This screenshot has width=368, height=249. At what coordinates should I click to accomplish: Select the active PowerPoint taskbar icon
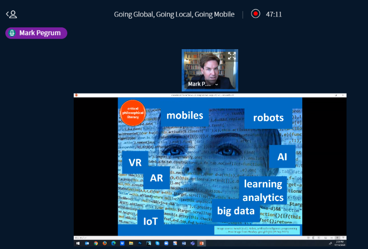point(201,243)
